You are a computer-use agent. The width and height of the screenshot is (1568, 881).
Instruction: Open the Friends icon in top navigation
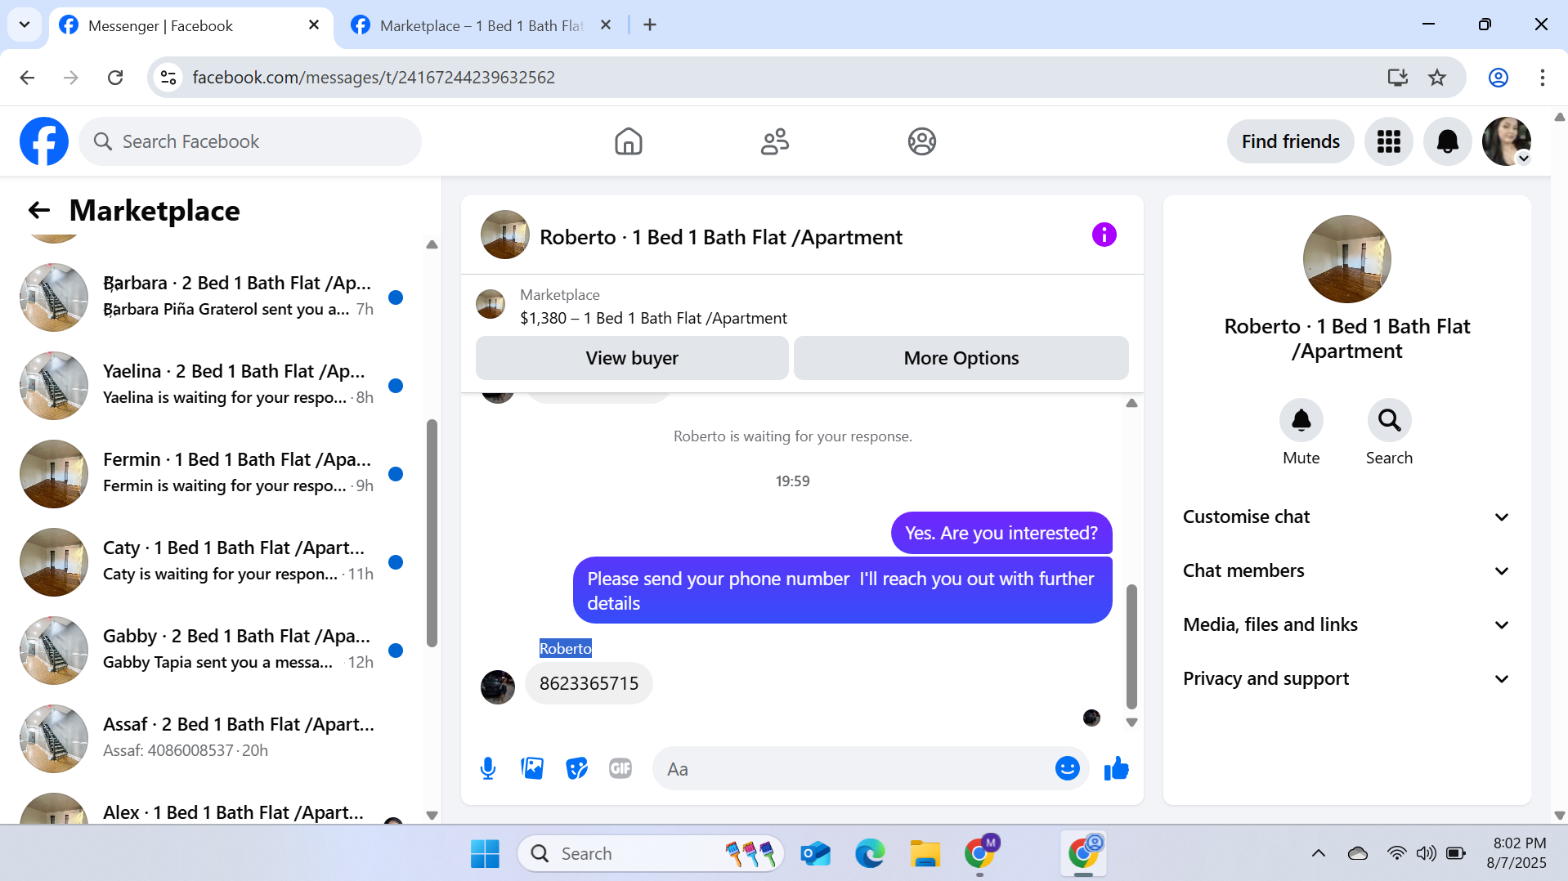point(774,141)
